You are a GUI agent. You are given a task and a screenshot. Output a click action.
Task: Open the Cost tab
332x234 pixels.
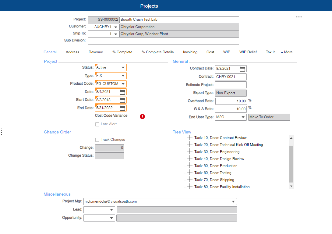pyautogui.click(x=210, y=52)
